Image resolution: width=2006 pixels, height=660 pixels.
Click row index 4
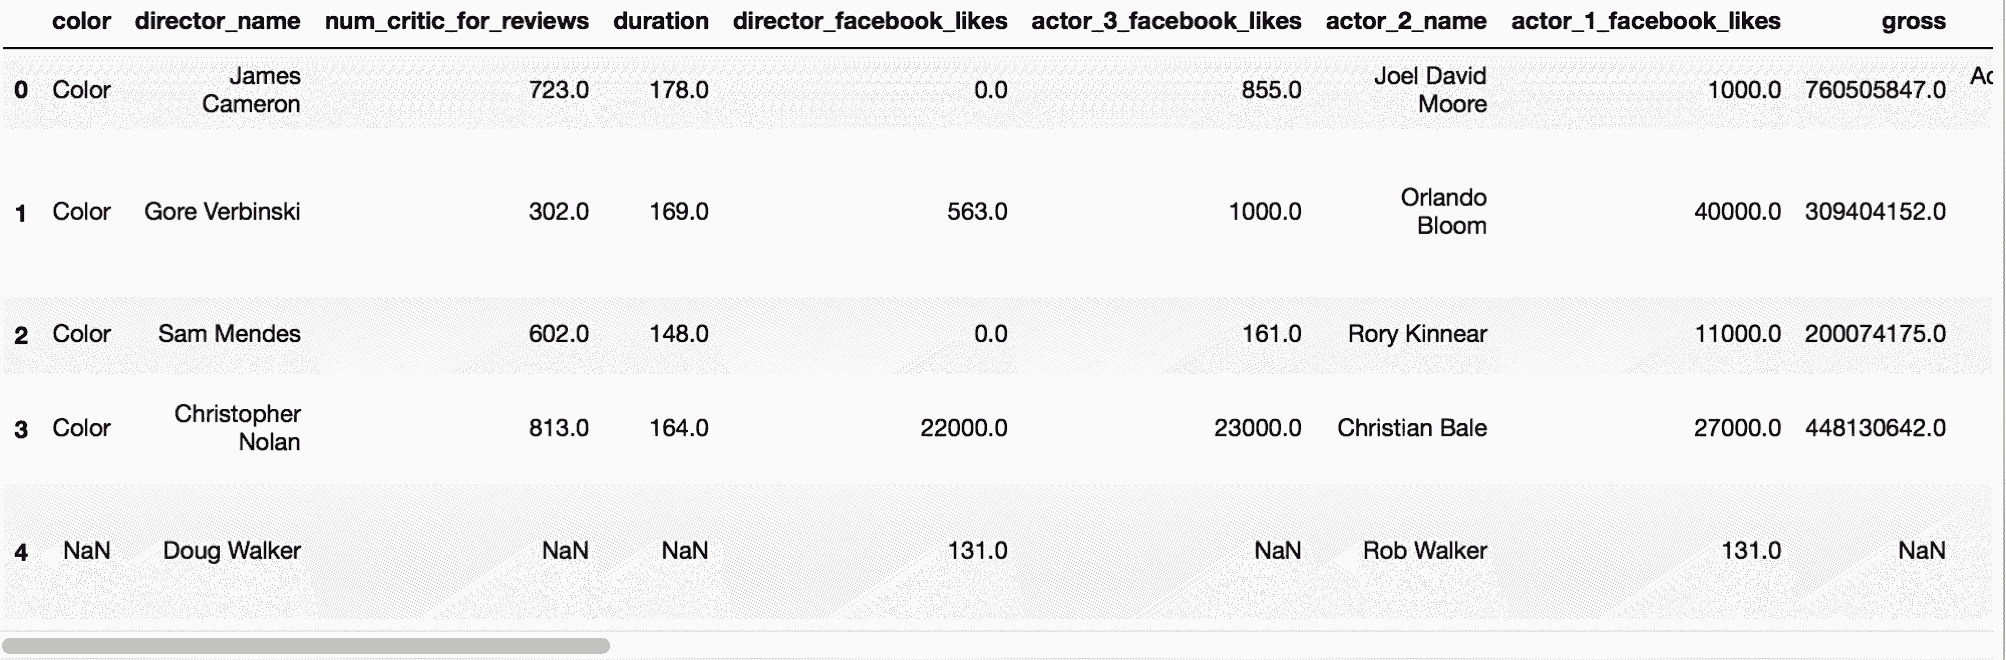click(21, 552)
